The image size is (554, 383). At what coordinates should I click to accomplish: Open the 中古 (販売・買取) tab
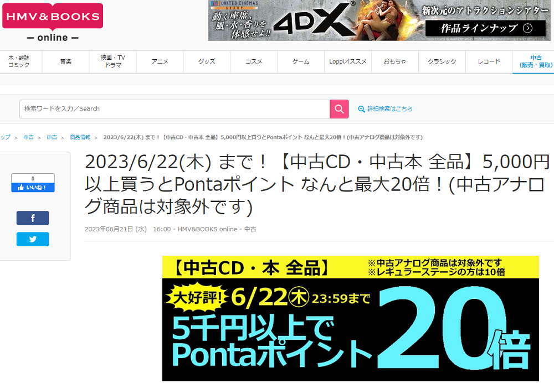(534, 61)
